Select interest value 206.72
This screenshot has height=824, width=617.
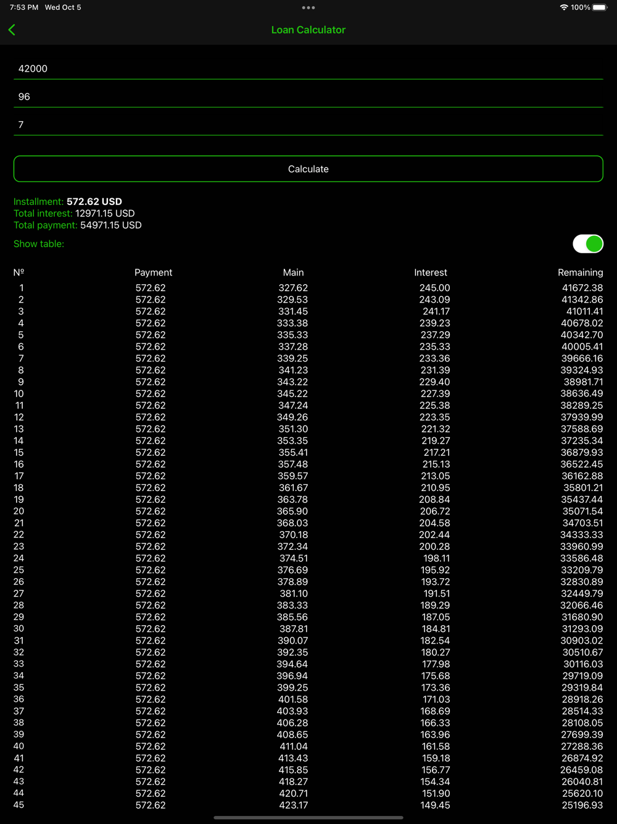coord(435,511)
